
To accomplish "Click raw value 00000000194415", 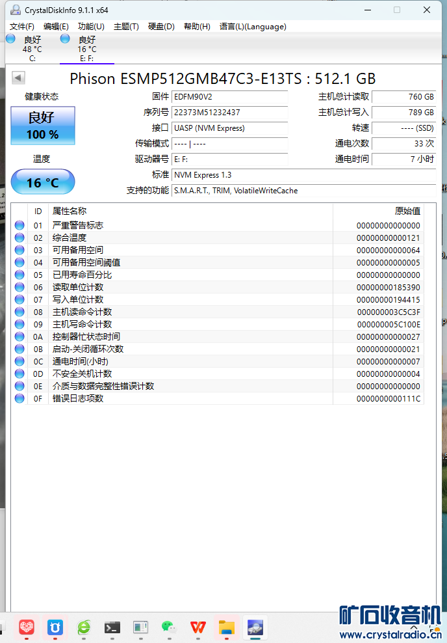I will 388,300.
